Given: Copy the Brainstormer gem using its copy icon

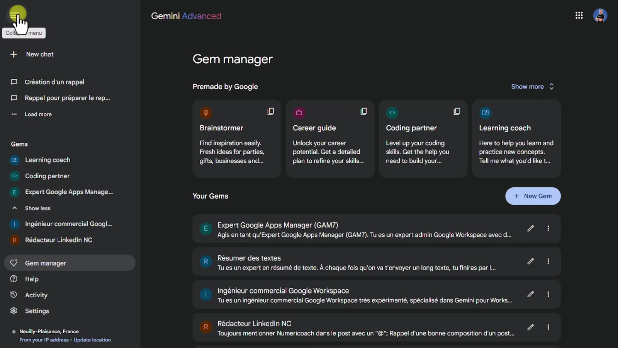Looking at the screenshot, I should click(271, 111).
